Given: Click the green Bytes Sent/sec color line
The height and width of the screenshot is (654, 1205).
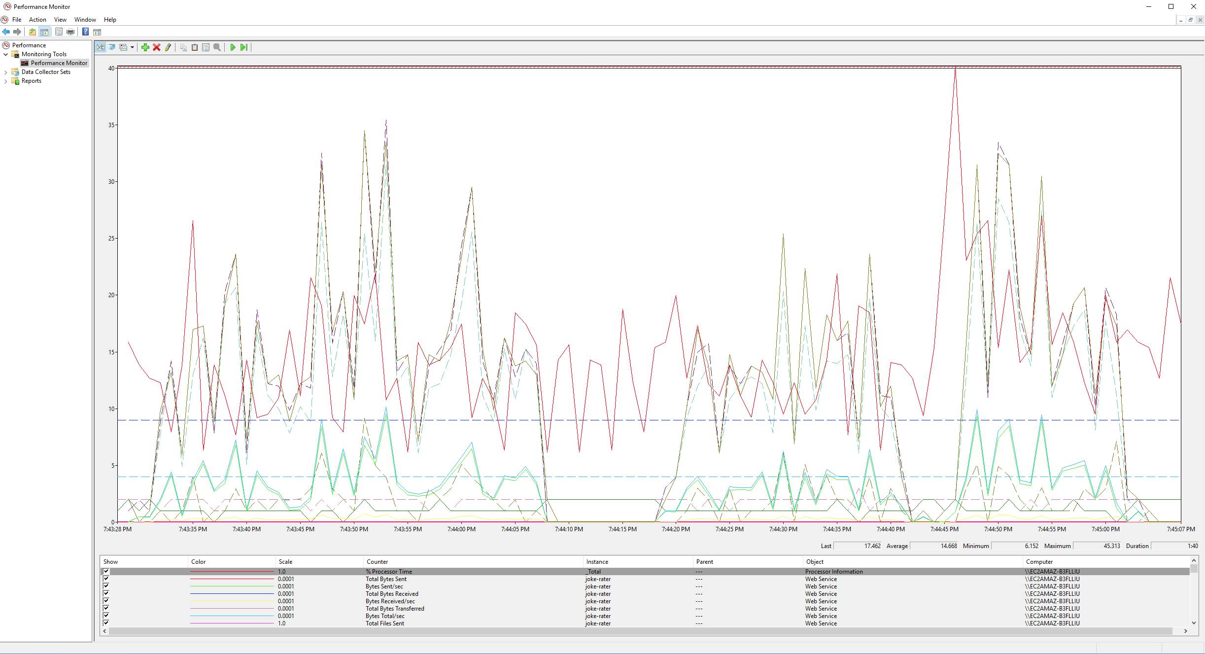Looking at the screenshot, I should (232, 586).
